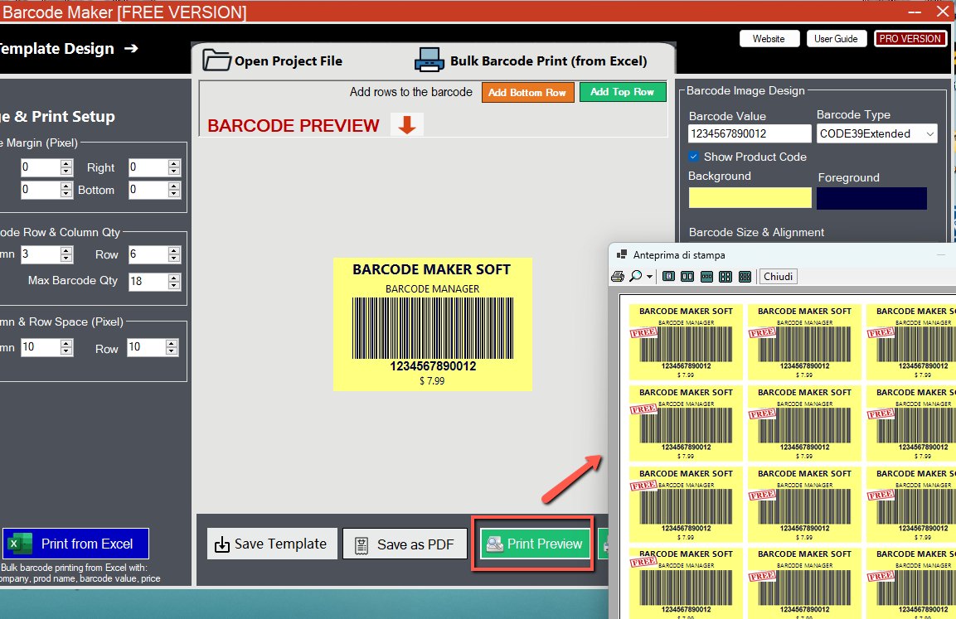Open the Bulk Barcode Print from Excel tab
The width and height of the screenshot is (956, 619).
(x=531, y=60)
